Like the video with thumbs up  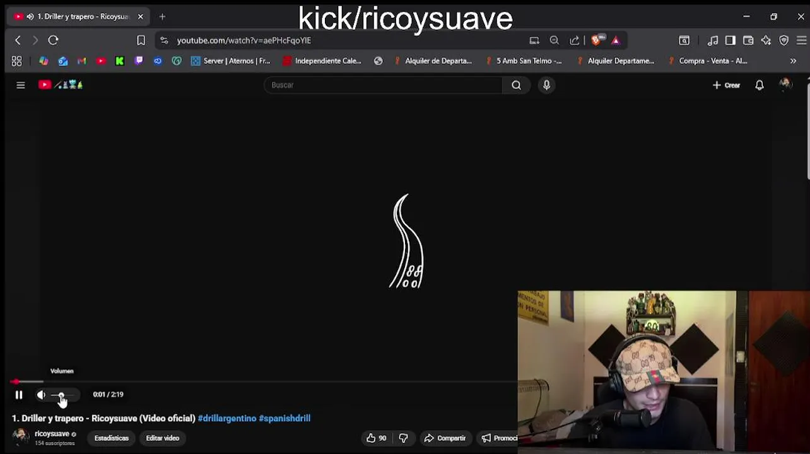pos(377,438)
